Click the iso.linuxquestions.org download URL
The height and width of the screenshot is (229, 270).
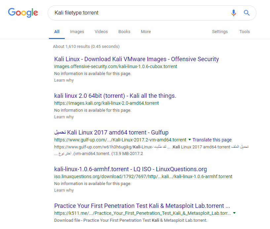[143, 176]
